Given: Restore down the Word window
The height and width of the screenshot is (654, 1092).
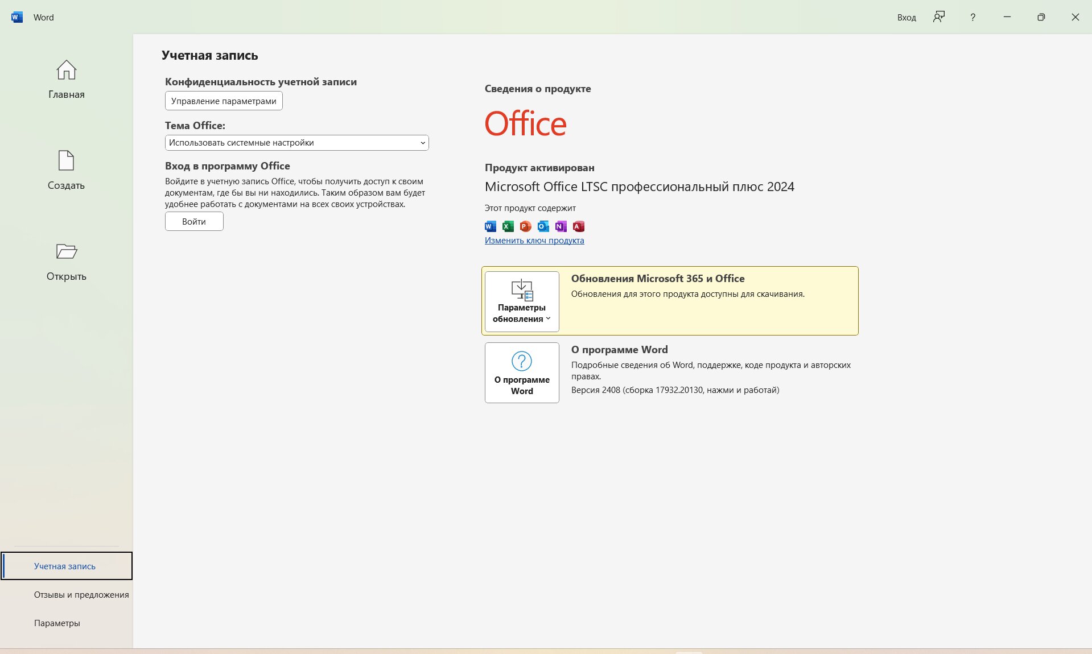Looking at the screenshot, I should pos(1041,17).
